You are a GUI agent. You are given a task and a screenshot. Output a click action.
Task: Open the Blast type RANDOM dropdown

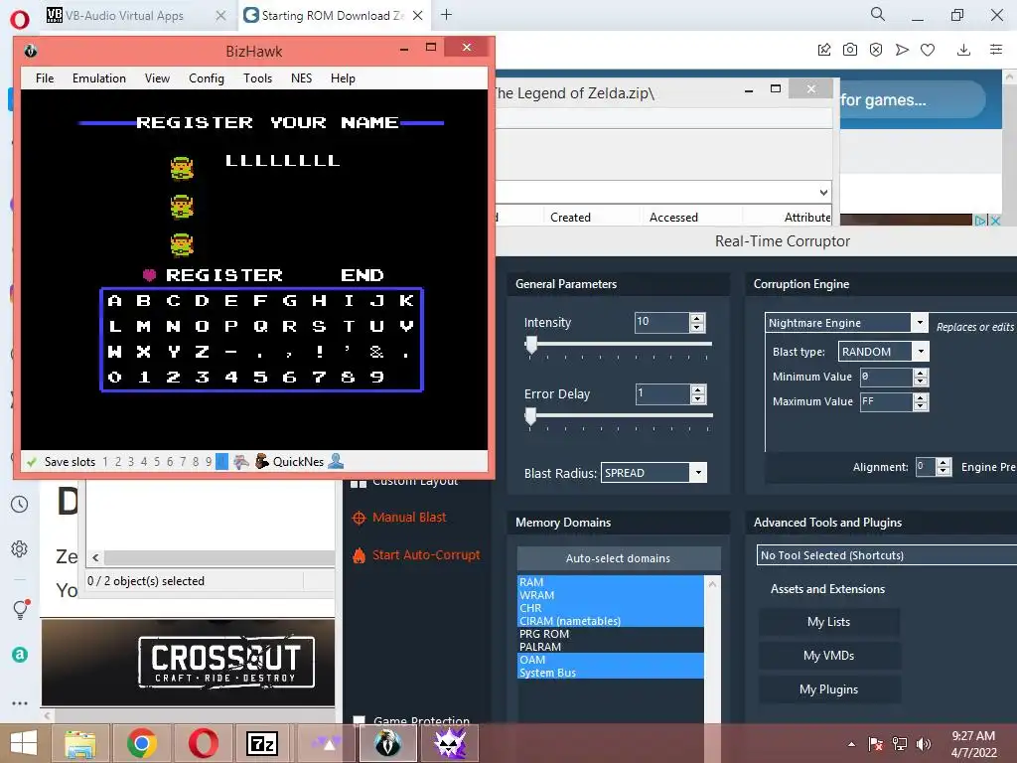click(921, 352)
